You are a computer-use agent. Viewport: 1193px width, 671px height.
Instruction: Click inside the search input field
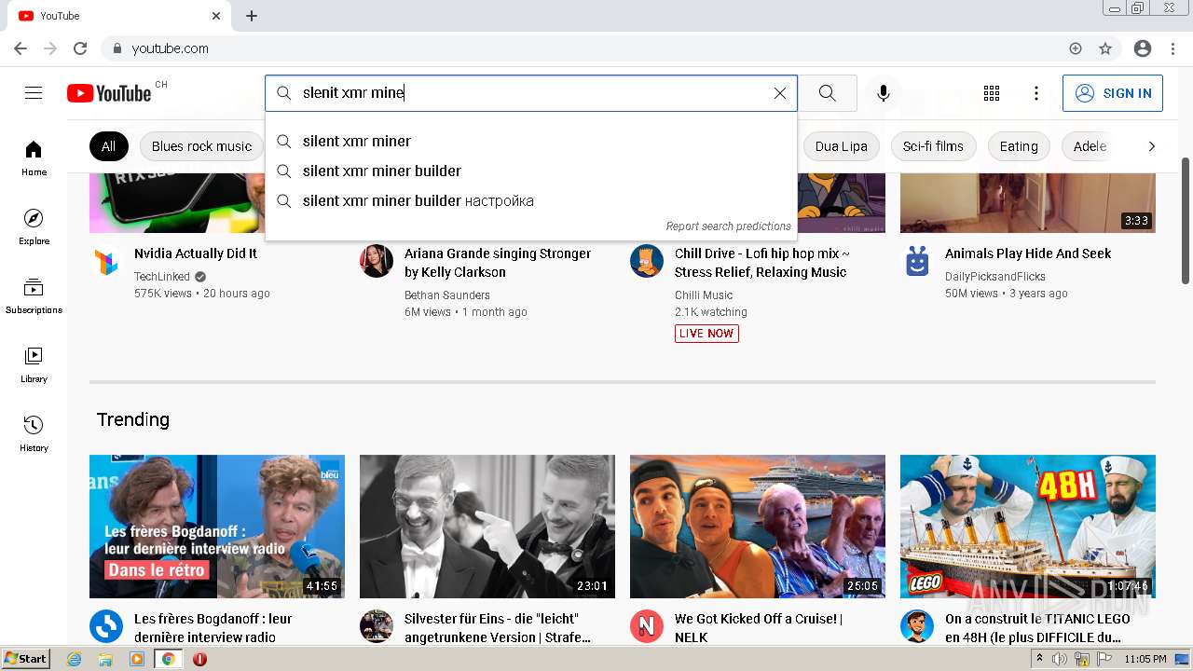pyautogui.click(x=531, y=93)
